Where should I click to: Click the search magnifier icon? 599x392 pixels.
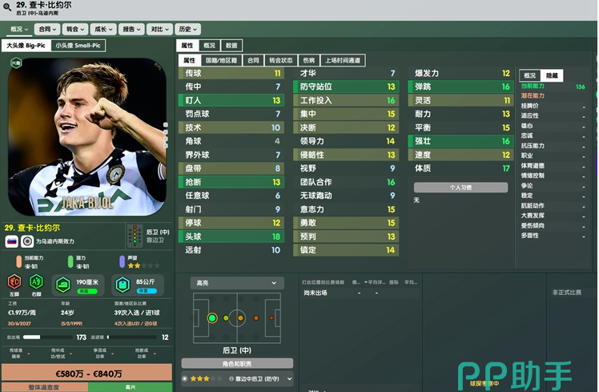pyautogui.click(x=7, y=8)
